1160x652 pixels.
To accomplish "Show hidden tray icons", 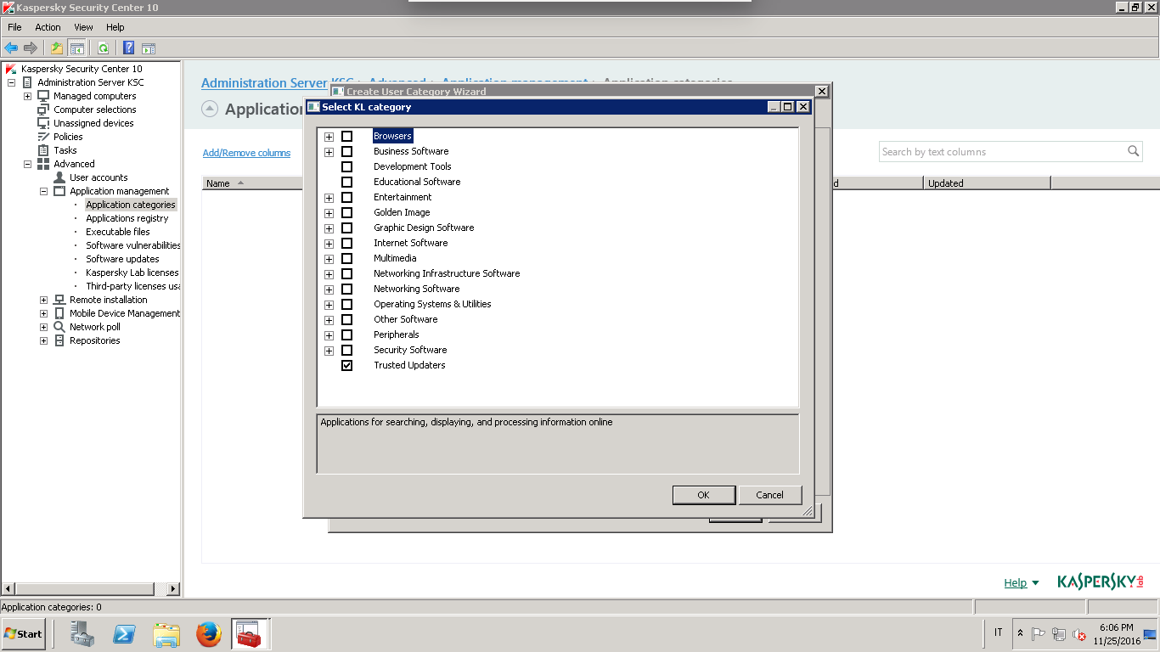I will tap(1020, 633).
